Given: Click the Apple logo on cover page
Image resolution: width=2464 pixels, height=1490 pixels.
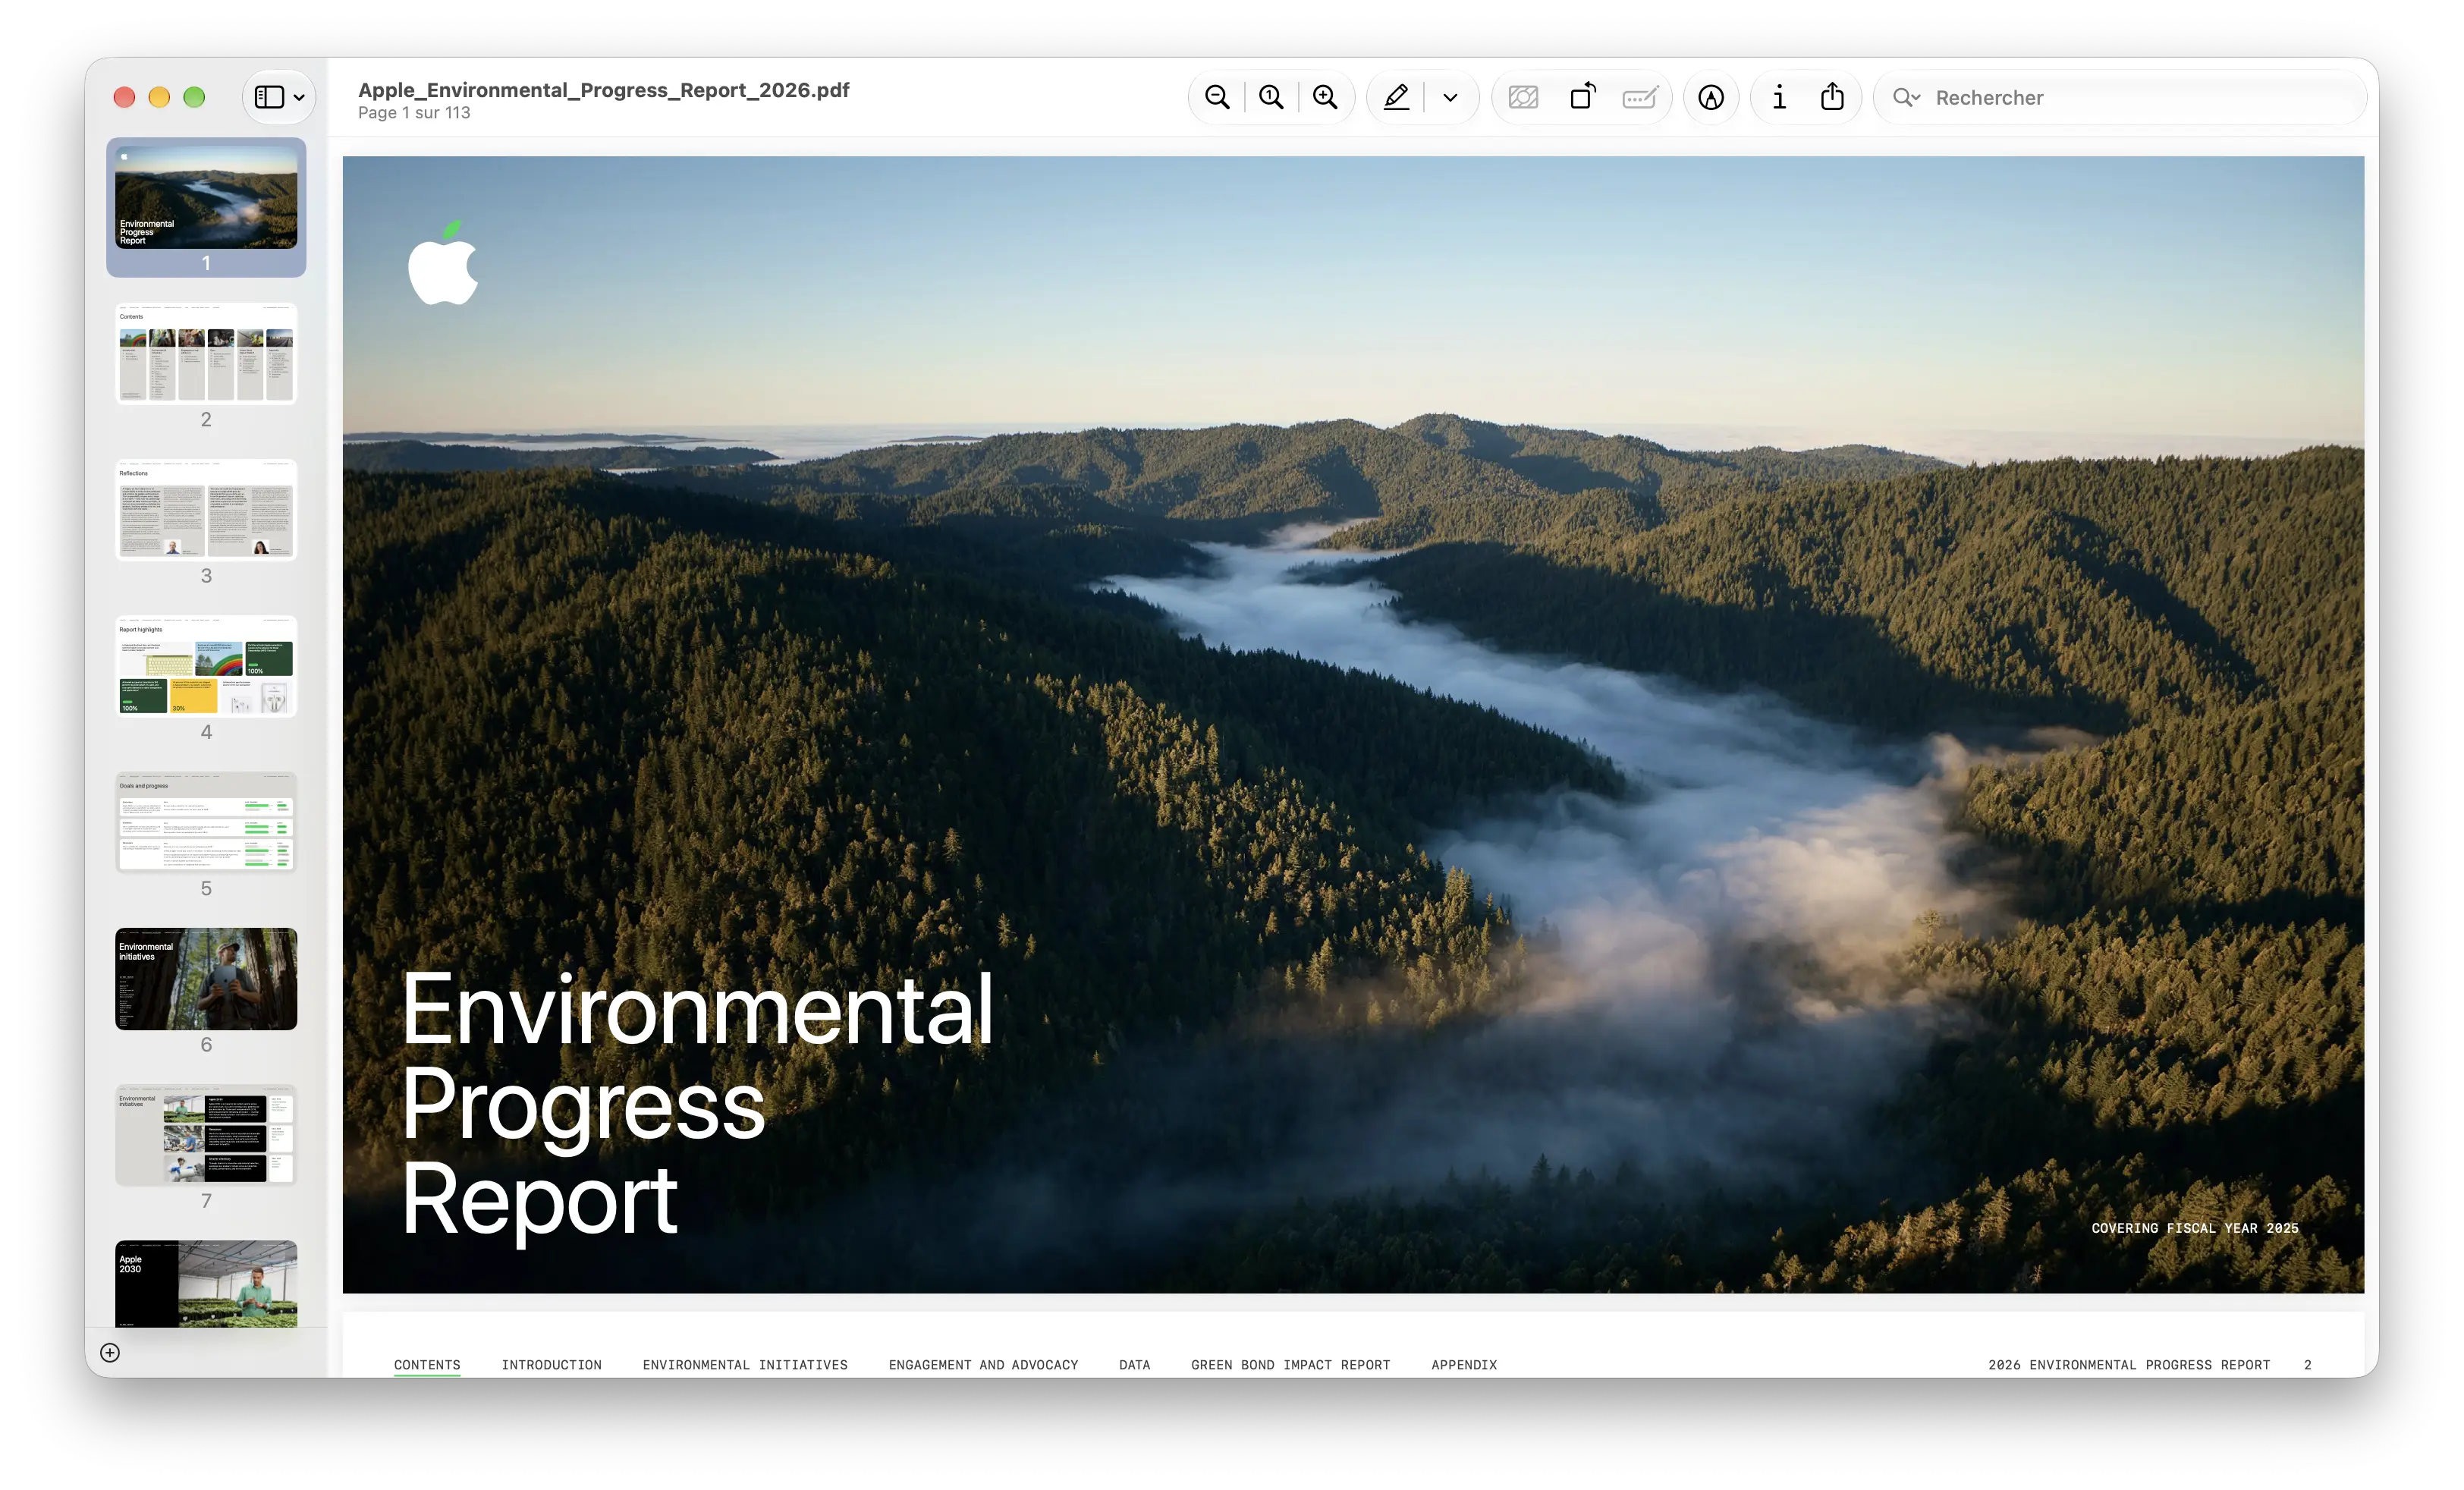Looking at the screenshot, I should pyautogui.click(x=443, y=262).
